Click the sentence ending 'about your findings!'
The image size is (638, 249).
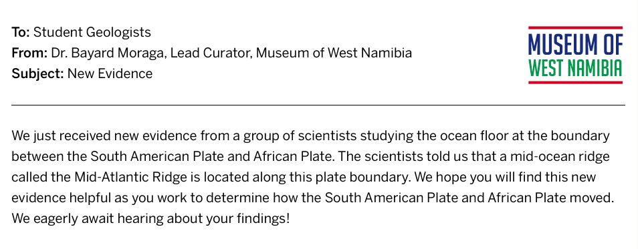tap(150, 219)
